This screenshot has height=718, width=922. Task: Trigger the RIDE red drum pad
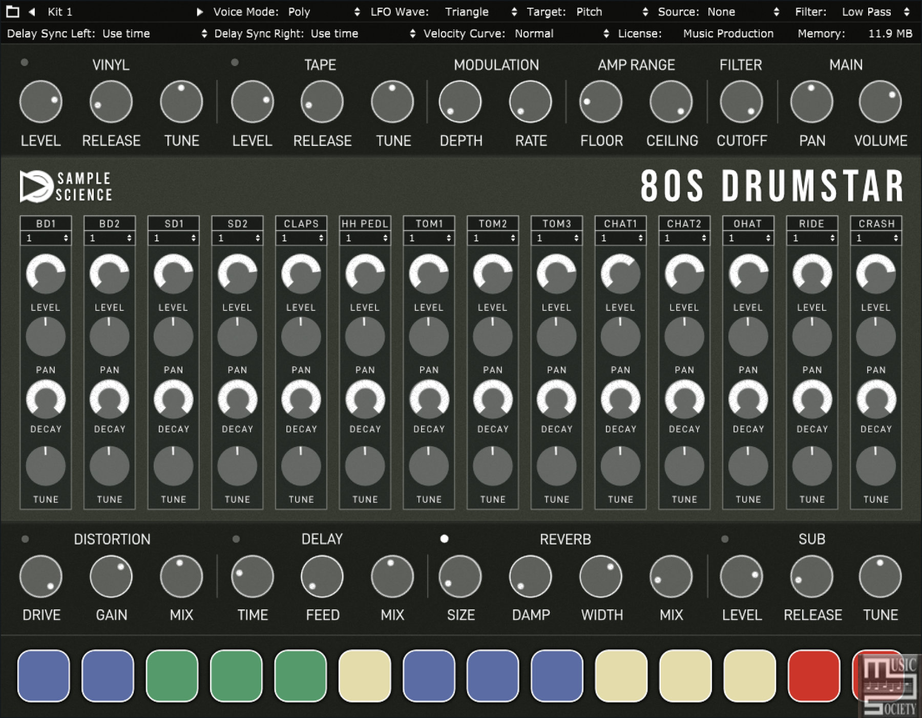814,676
